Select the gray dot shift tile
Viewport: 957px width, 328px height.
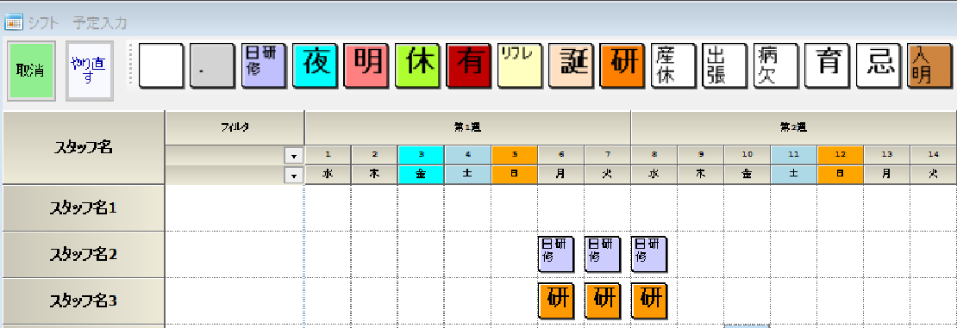pyautogui.click(x=212, y=65)
